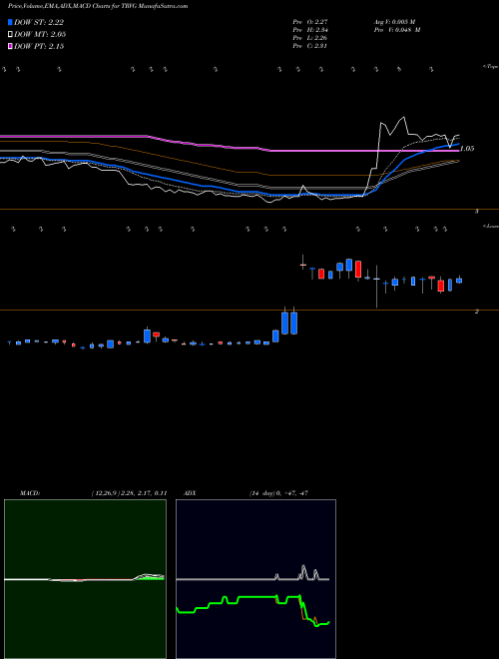The height and width of the screenshot is (659, 499).
Task: Click the white DOW MT legend swatch
Action: click(10, 34)
